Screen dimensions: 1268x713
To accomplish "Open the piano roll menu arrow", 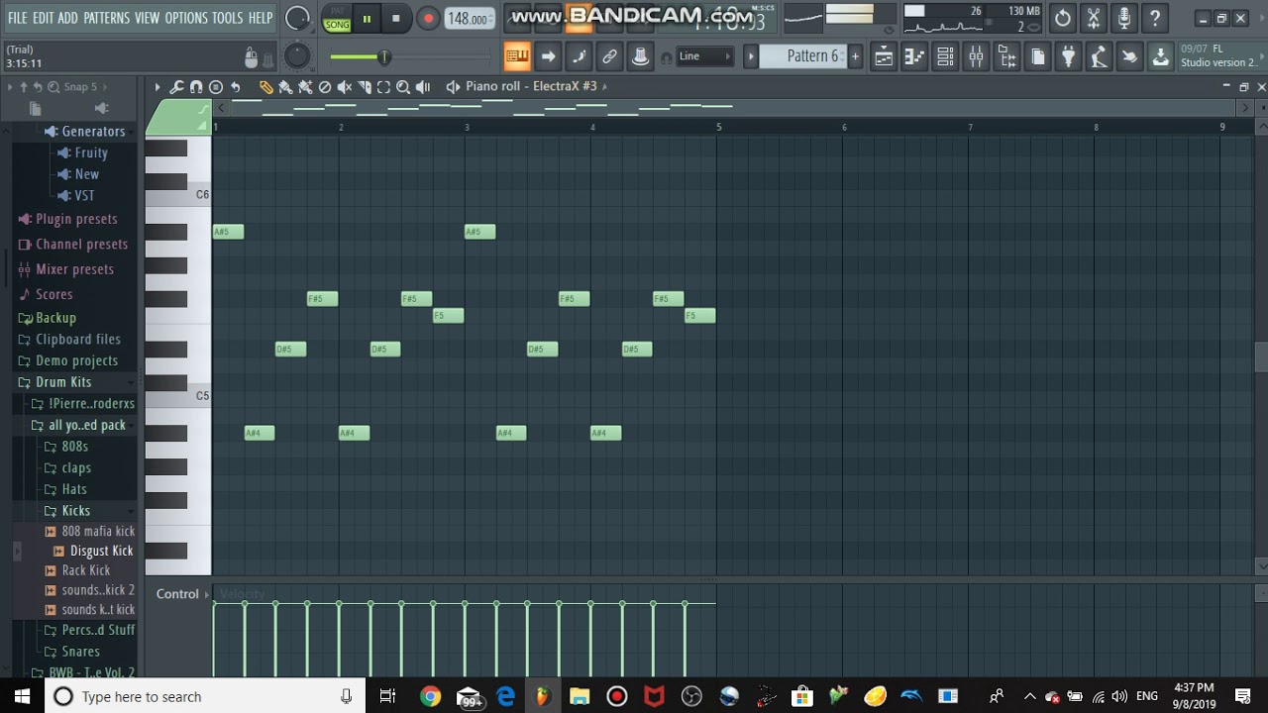I will [157, 87].
